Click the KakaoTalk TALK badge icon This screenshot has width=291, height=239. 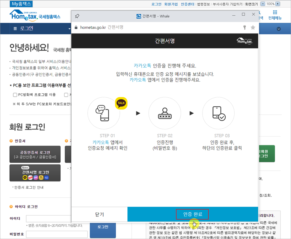[121, 103]
